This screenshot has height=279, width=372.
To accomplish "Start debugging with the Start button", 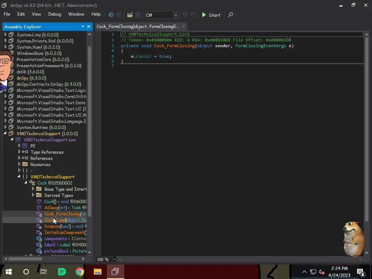I will [x=211, y=15].
